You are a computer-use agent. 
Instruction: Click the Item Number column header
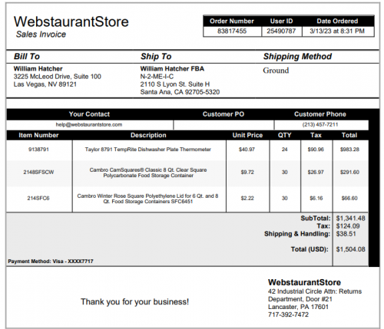click(x=38, y=135)
